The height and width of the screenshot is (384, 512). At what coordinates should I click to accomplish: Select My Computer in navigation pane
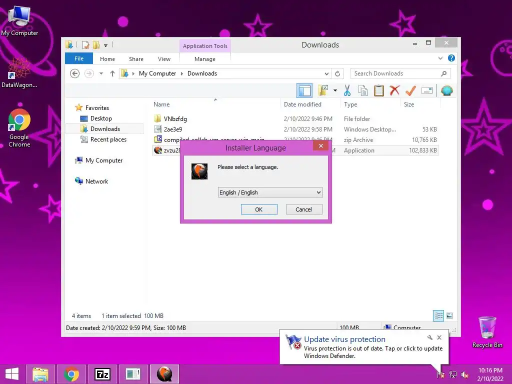pyautogui.click(x=104, y=160)
